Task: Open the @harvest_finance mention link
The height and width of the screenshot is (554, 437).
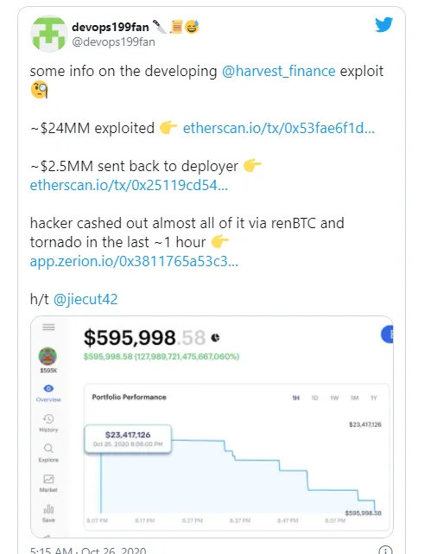Action: [278, 71]
